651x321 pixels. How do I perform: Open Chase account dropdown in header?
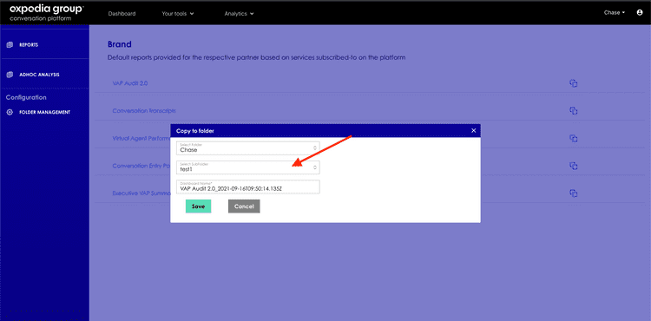tap(615, 12)
